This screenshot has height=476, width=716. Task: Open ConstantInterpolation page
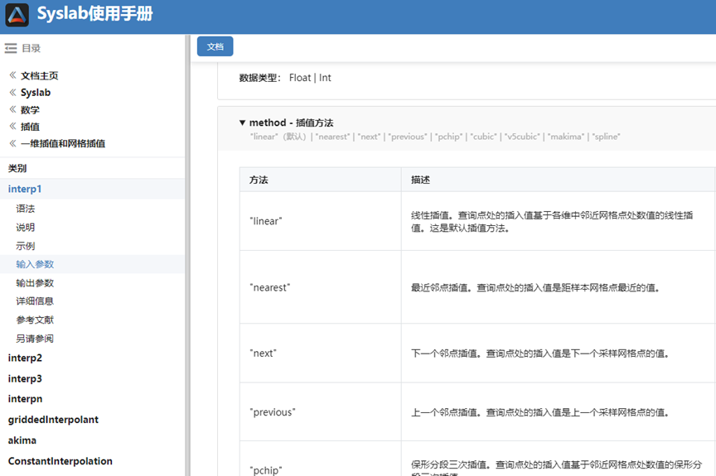click(x=60, y=461)
